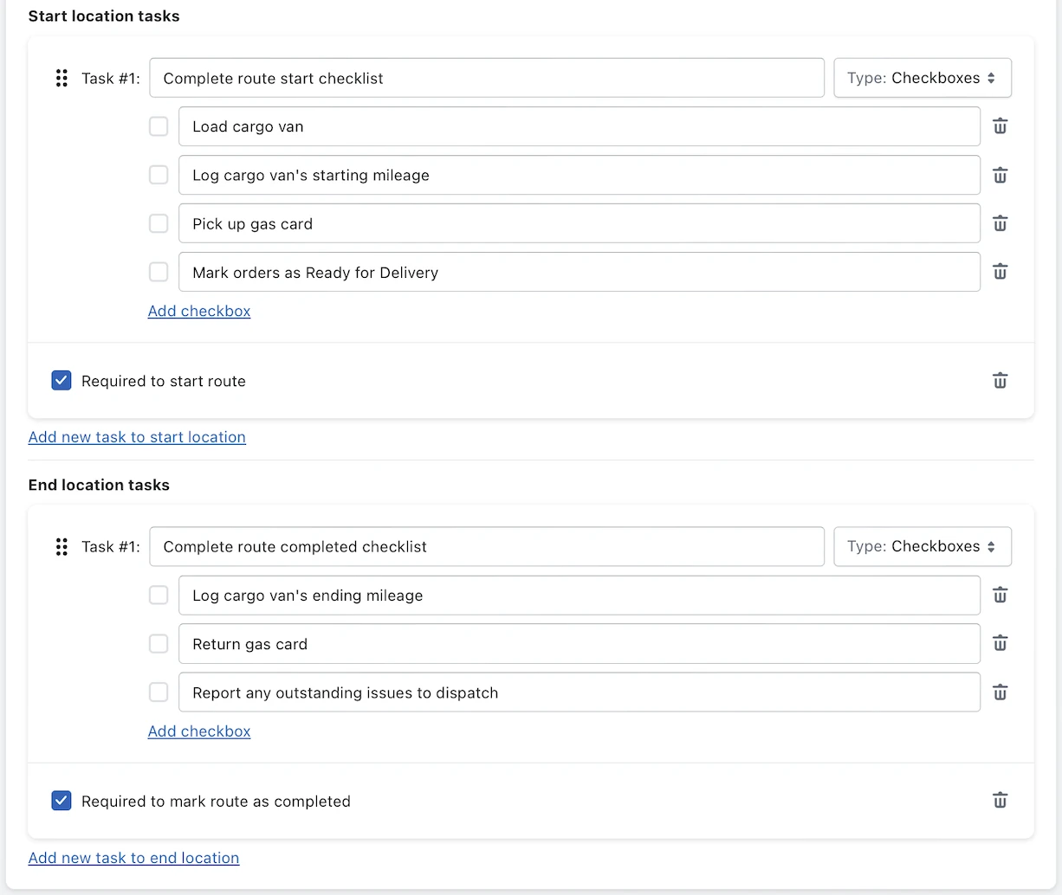This screenshot has width=1062, height=895.
Task: Remove 'Log cargo van's starting mileage' item
Action: (1000, 176)
